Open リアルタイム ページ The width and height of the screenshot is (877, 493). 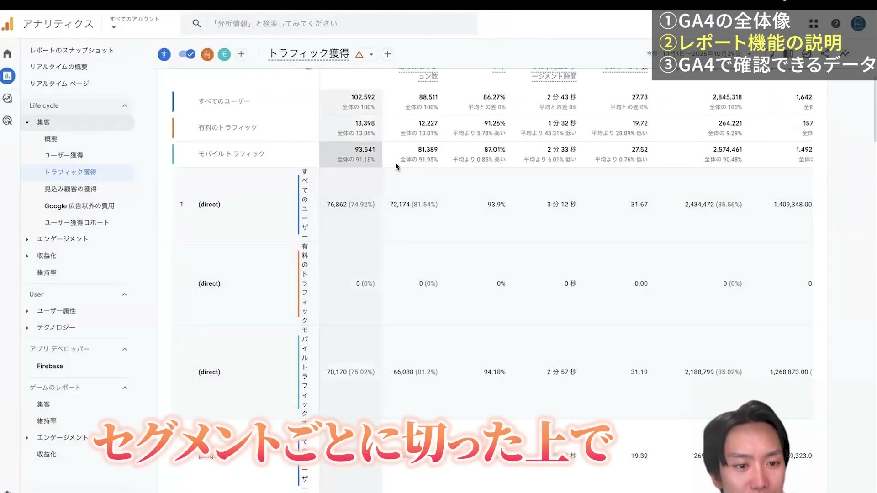point(59,84)
